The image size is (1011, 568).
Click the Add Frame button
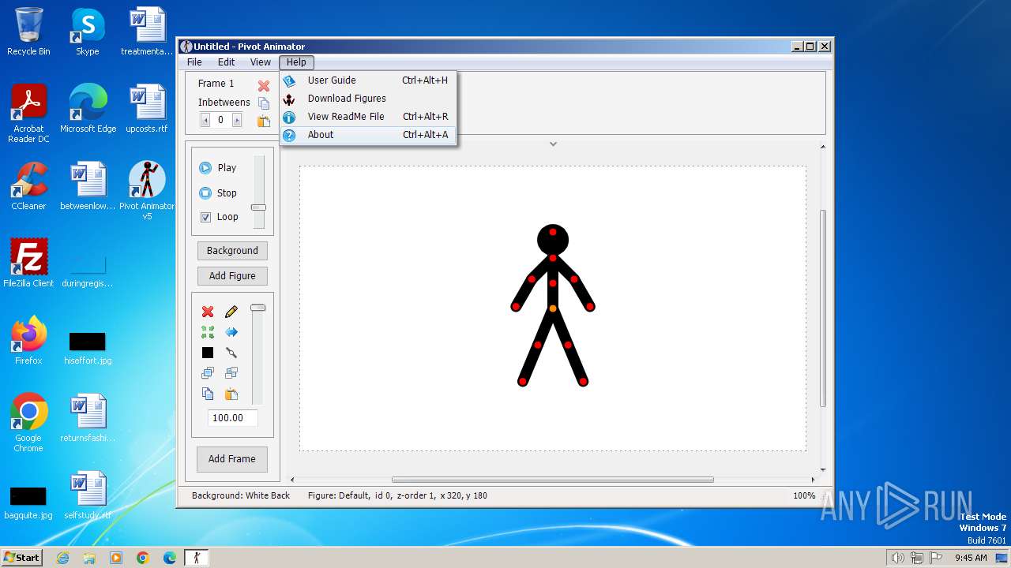tap(232, 459)
